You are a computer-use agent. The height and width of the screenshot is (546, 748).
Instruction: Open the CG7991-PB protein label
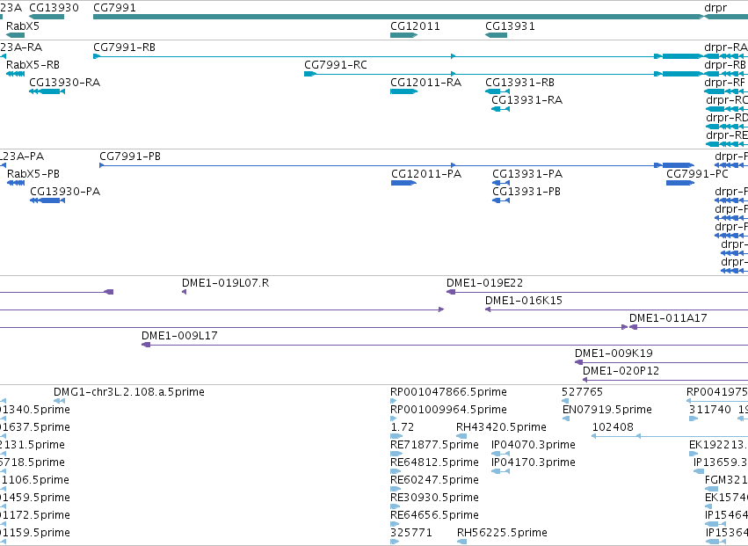130,157
